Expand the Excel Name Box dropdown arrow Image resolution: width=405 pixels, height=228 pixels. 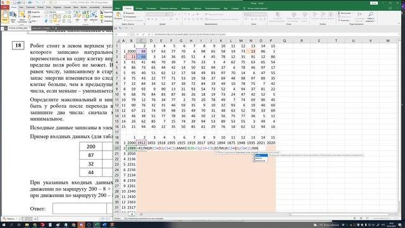point(128,34)
